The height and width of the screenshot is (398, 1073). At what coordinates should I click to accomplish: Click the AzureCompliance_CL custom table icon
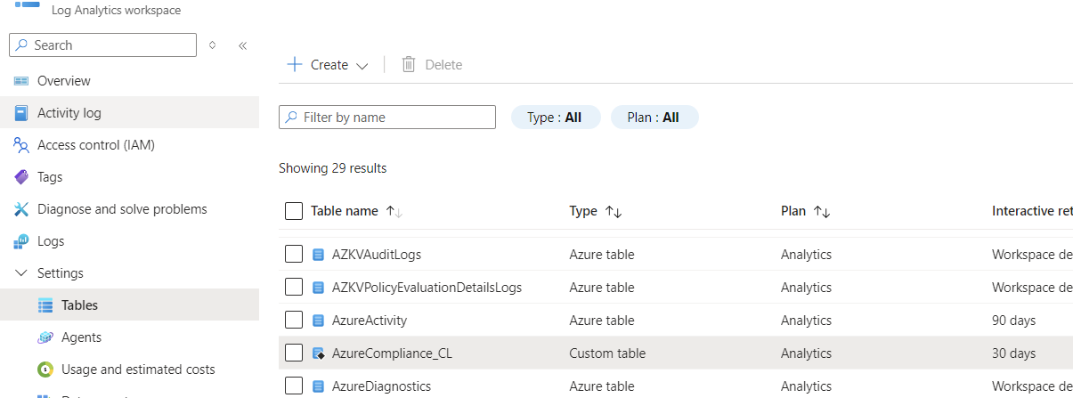(319, 353)
